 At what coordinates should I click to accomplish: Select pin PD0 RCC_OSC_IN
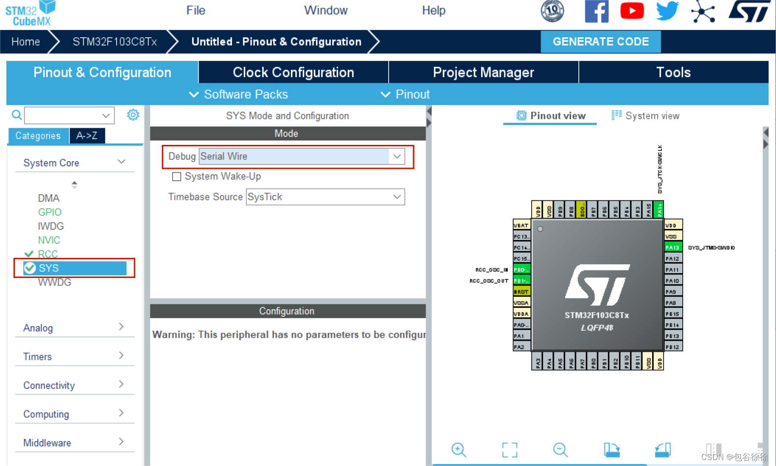pyautogui.click(x=521, y=270)
